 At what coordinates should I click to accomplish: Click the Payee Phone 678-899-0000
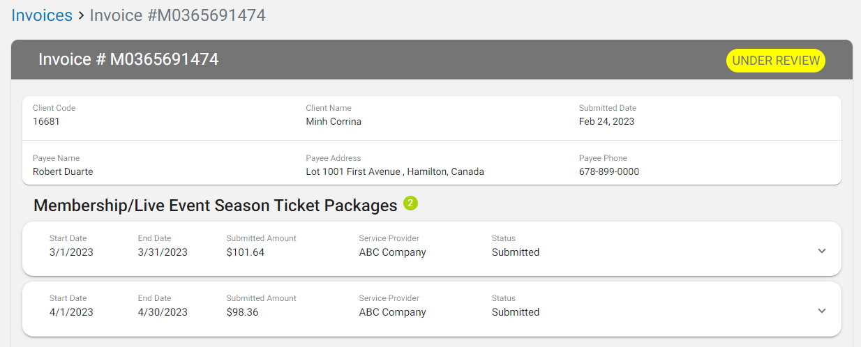609,171
